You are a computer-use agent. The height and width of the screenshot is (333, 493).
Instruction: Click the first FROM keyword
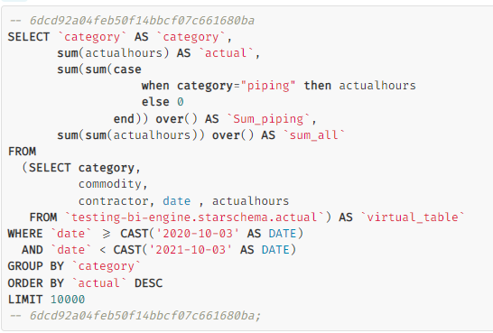[x=22, y=152]
